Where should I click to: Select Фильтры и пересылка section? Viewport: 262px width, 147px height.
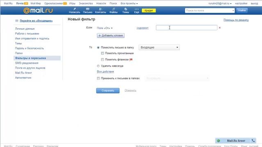[37, 58]
